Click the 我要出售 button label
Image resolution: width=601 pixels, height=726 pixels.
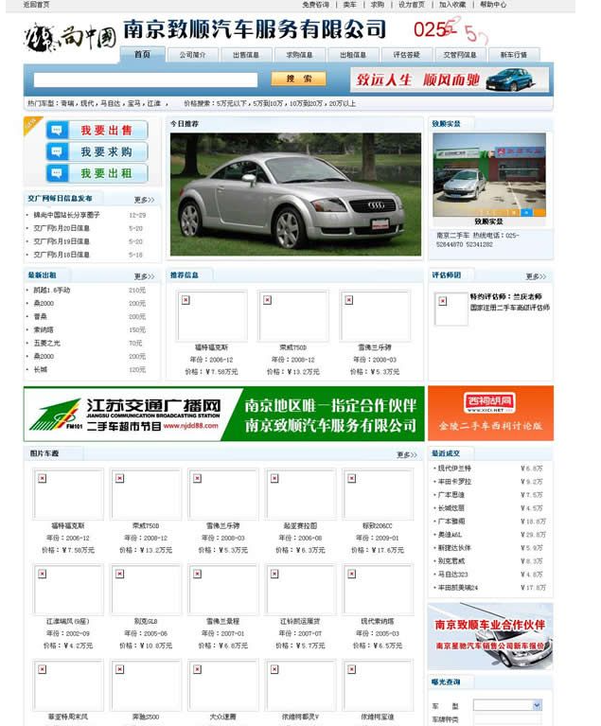pyautogui.click(x=107, y=130)
